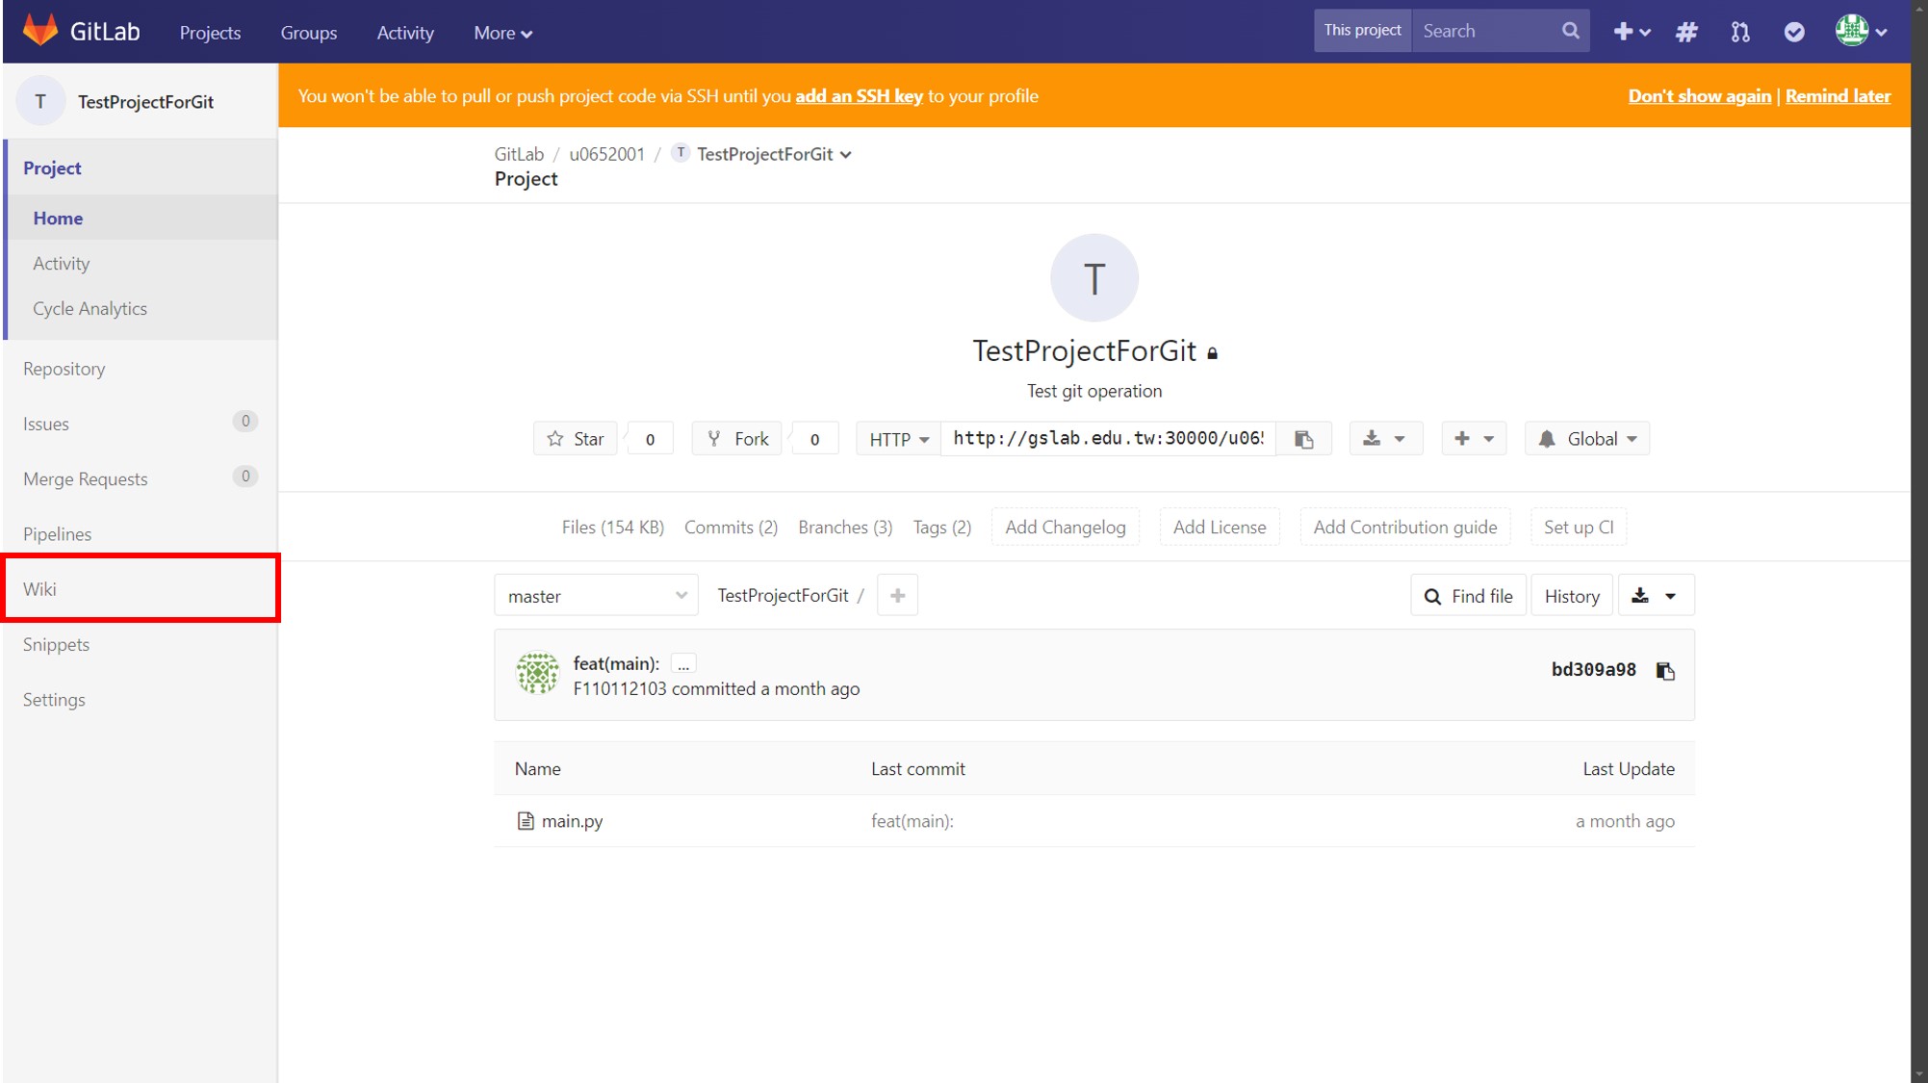The height and width of the screenshot is (1083, 1928).
Task: Open the History button
Action: 1572,596
